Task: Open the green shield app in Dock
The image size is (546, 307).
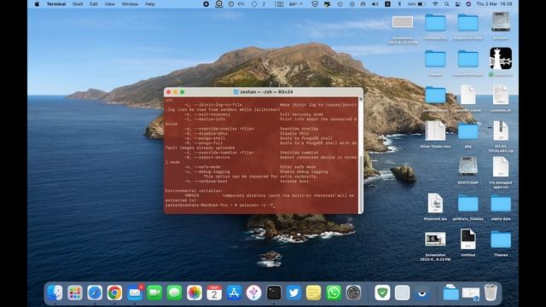Action: click(382, 293)
